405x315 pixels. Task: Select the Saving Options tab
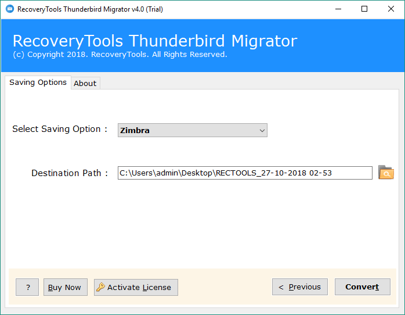(38, 83)
